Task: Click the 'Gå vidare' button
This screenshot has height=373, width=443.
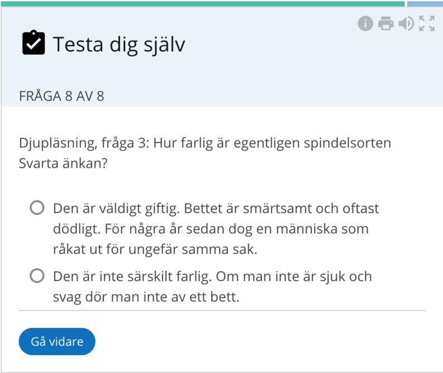Action: click(57, 341)
